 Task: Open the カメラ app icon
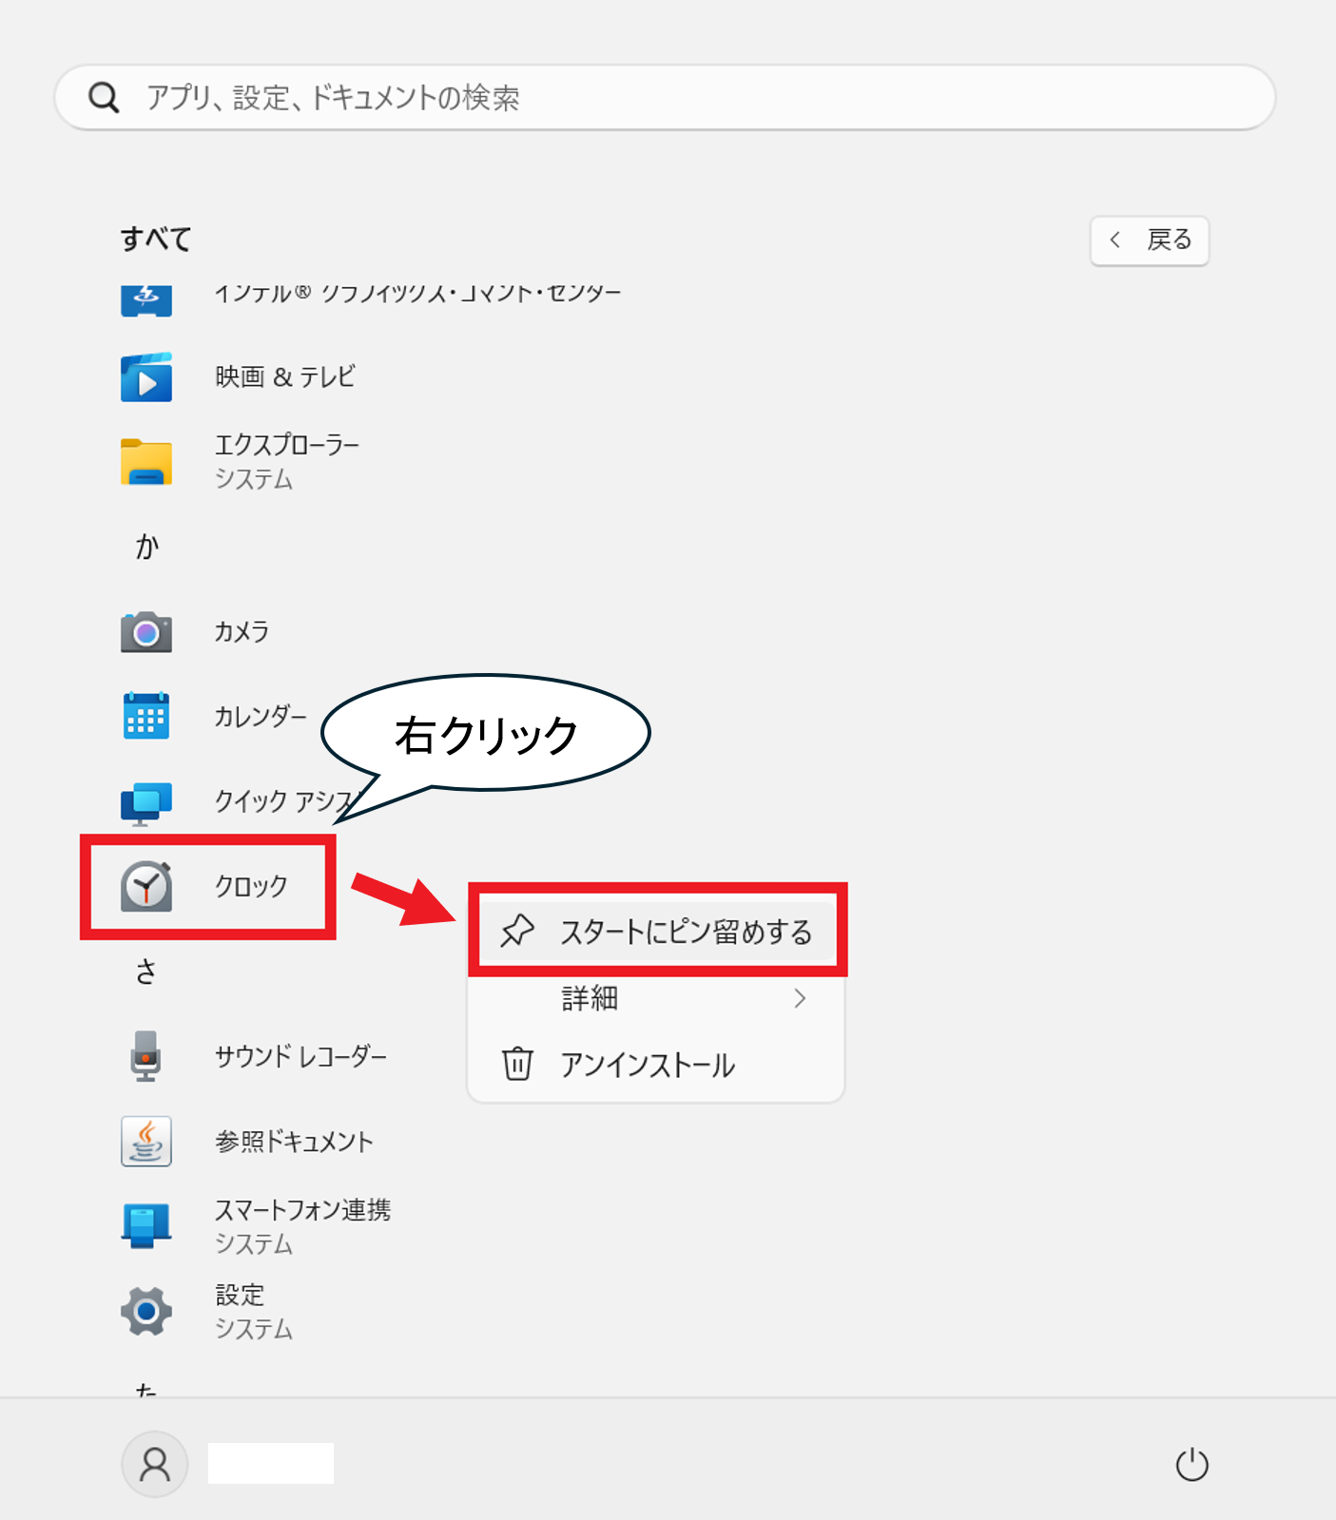click(146, 631)
